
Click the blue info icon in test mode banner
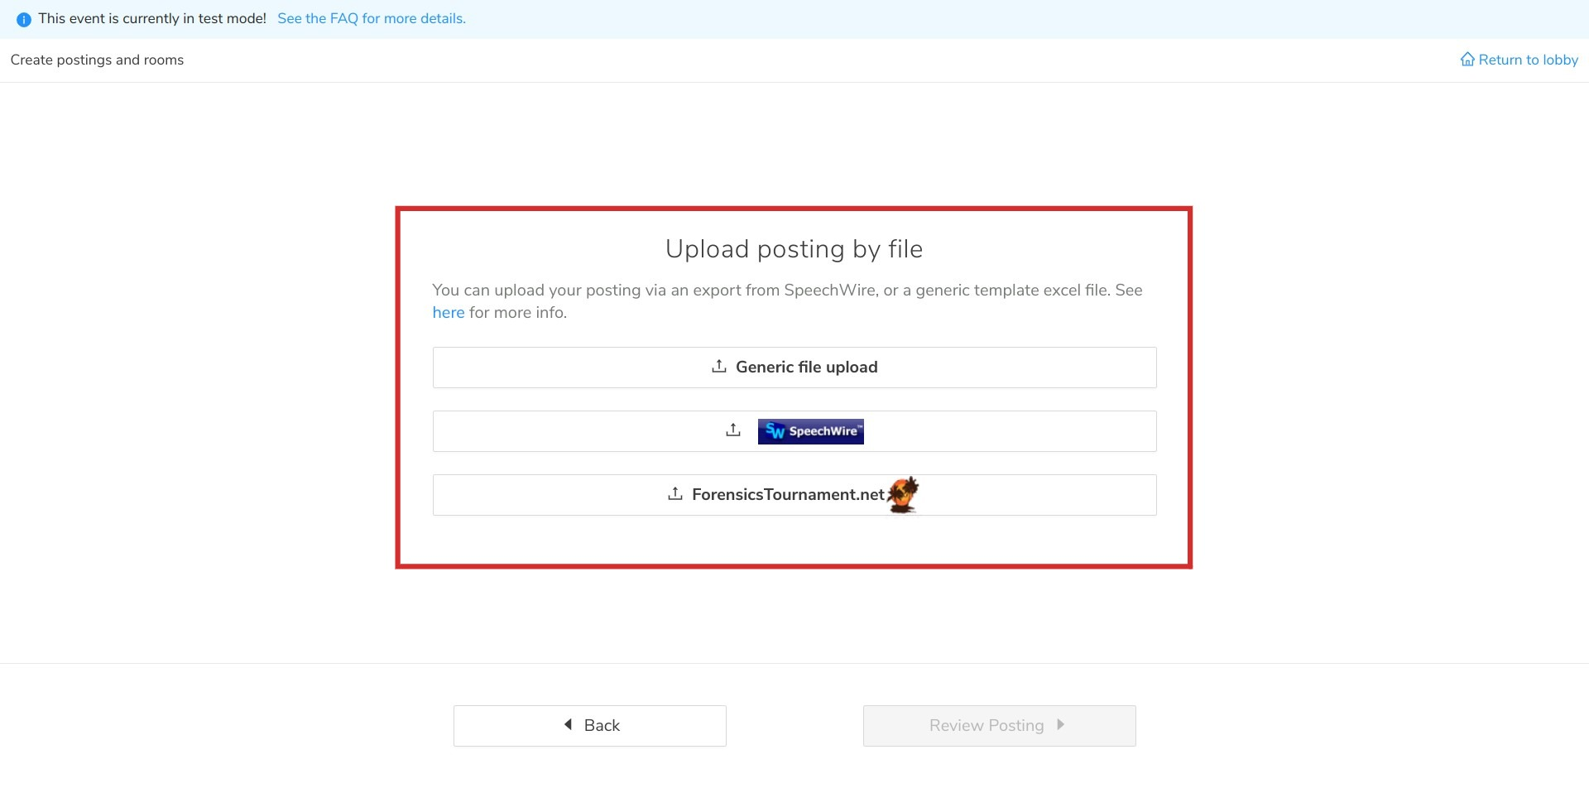[x=24, y=19]
